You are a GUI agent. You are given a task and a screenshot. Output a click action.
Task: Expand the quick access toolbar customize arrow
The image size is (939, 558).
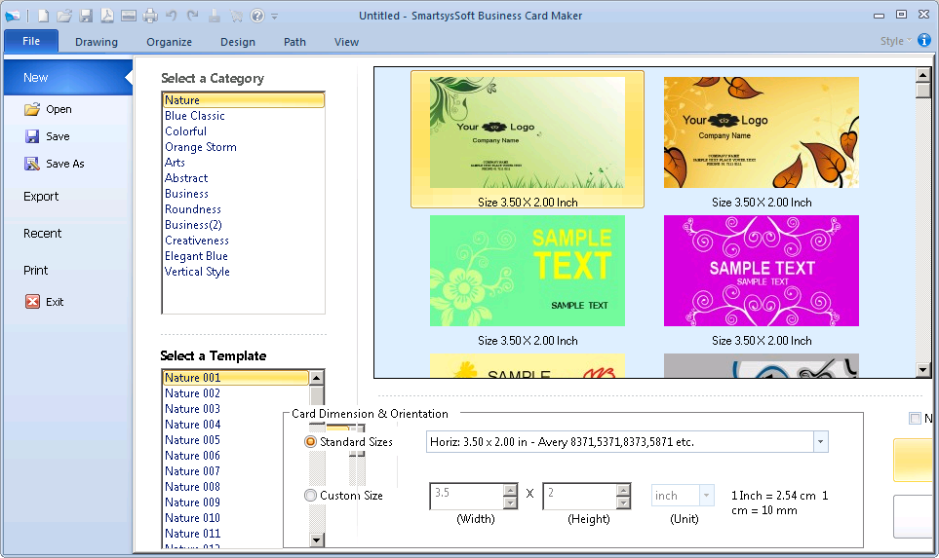click(275, 17)
